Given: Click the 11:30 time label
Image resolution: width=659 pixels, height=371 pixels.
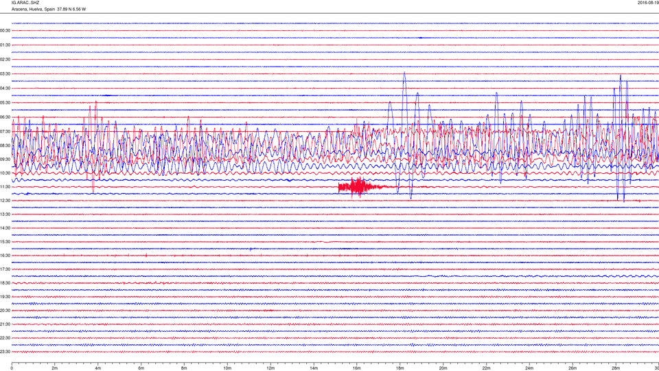Looking at the screenshot, I should [5, 187].
